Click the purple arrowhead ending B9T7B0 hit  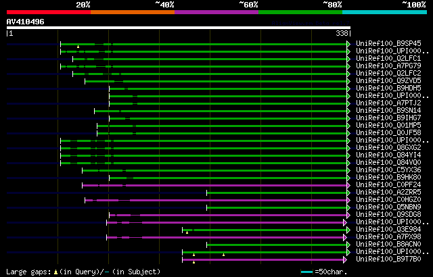point(345,259)
